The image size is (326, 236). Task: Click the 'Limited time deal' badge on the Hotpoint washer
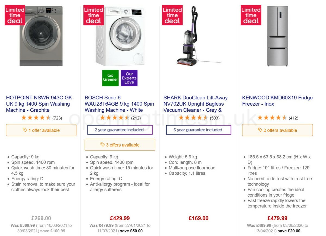click(x=15, y=15)
